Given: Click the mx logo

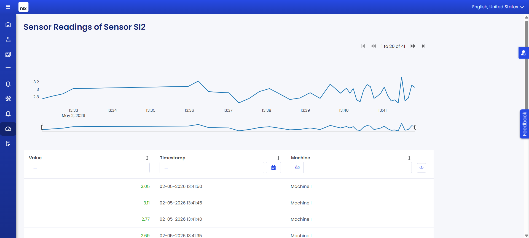Looking at the screenshot, I should 23,7.
